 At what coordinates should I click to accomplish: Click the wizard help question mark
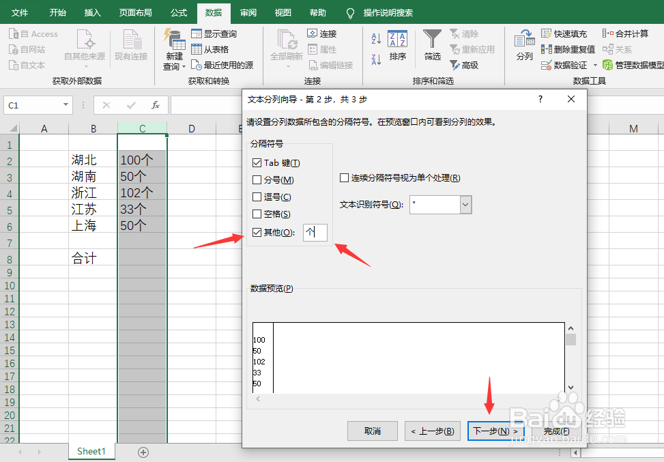pos(540,99)
